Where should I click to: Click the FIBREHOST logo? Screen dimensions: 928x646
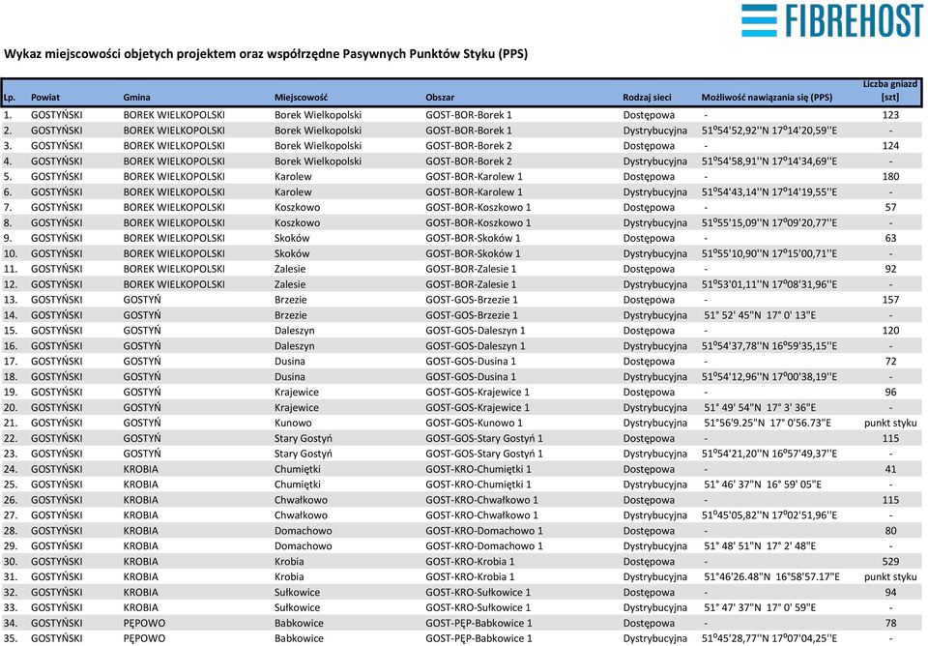pyautogui.click(x=831, y=20)
